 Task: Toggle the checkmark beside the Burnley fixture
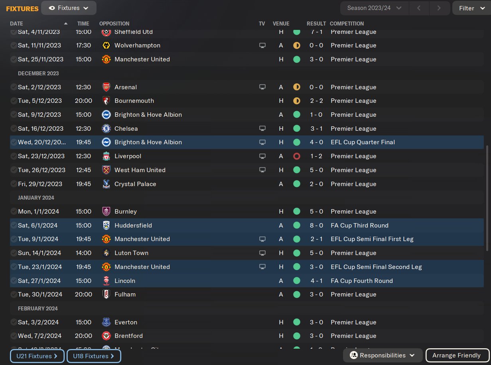click(x=14, y=212)
